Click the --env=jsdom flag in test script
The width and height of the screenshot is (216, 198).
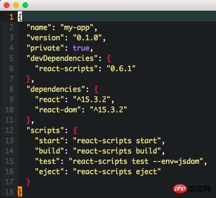coord(176,161)
